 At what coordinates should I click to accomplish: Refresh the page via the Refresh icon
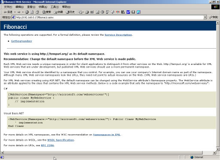tap(32, 12)
